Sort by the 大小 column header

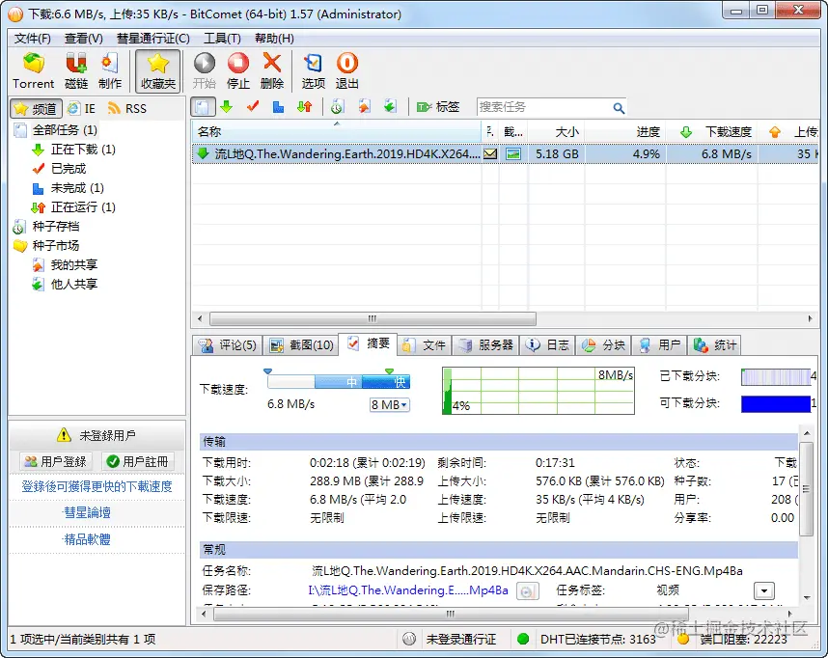point(556,131)
